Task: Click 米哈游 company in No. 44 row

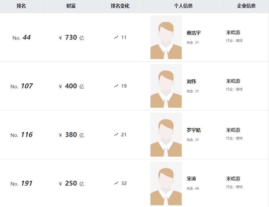Action: [x=233, y=32]
